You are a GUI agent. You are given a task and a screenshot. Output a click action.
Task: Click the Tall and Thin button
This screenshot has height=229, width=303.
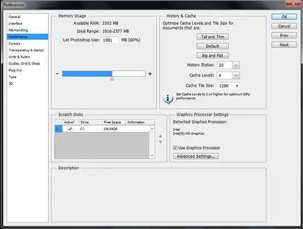(213, 37)
